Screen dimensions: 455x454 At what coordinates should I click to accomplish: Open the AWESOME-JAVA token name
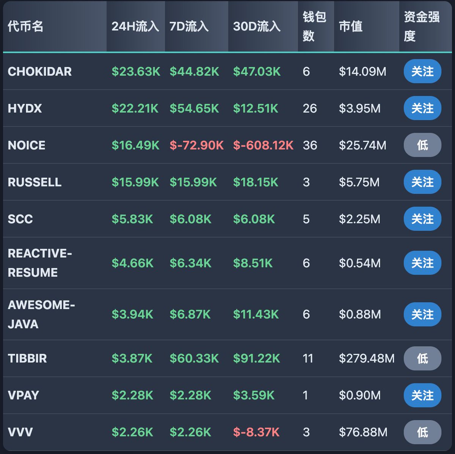41,315
